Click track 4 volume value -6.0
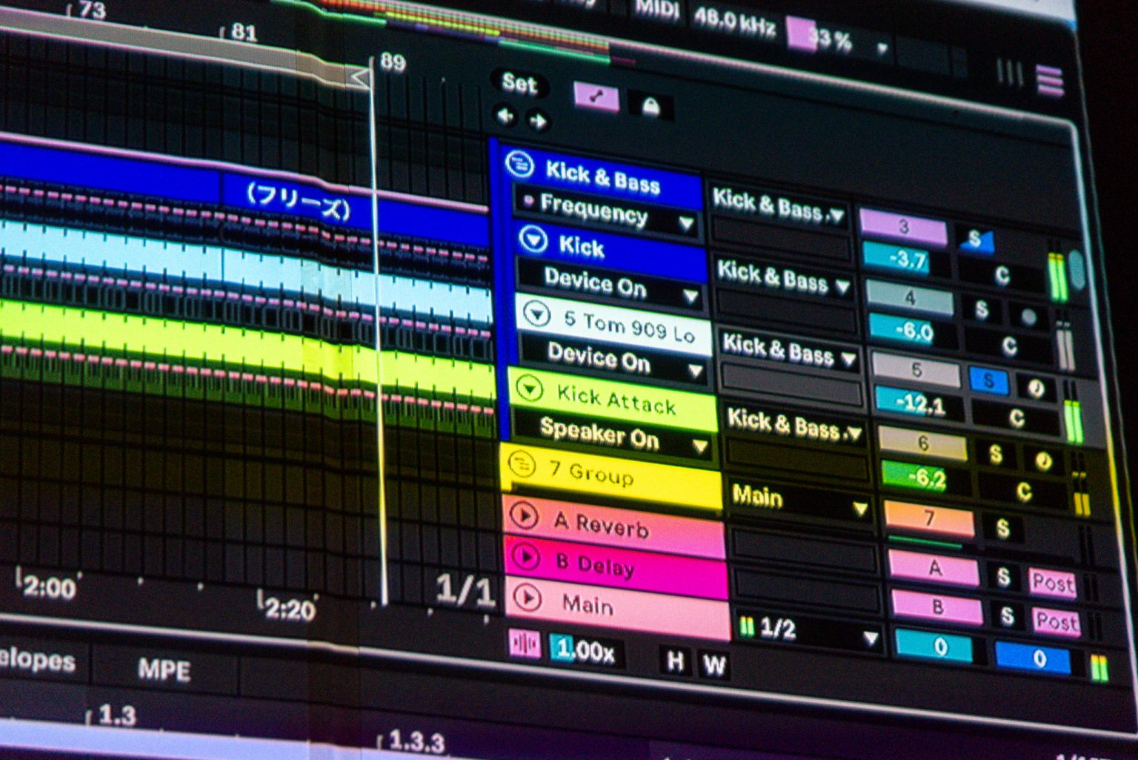The height and width of the screenshot is (760, 1138). [x=913, y=331]
